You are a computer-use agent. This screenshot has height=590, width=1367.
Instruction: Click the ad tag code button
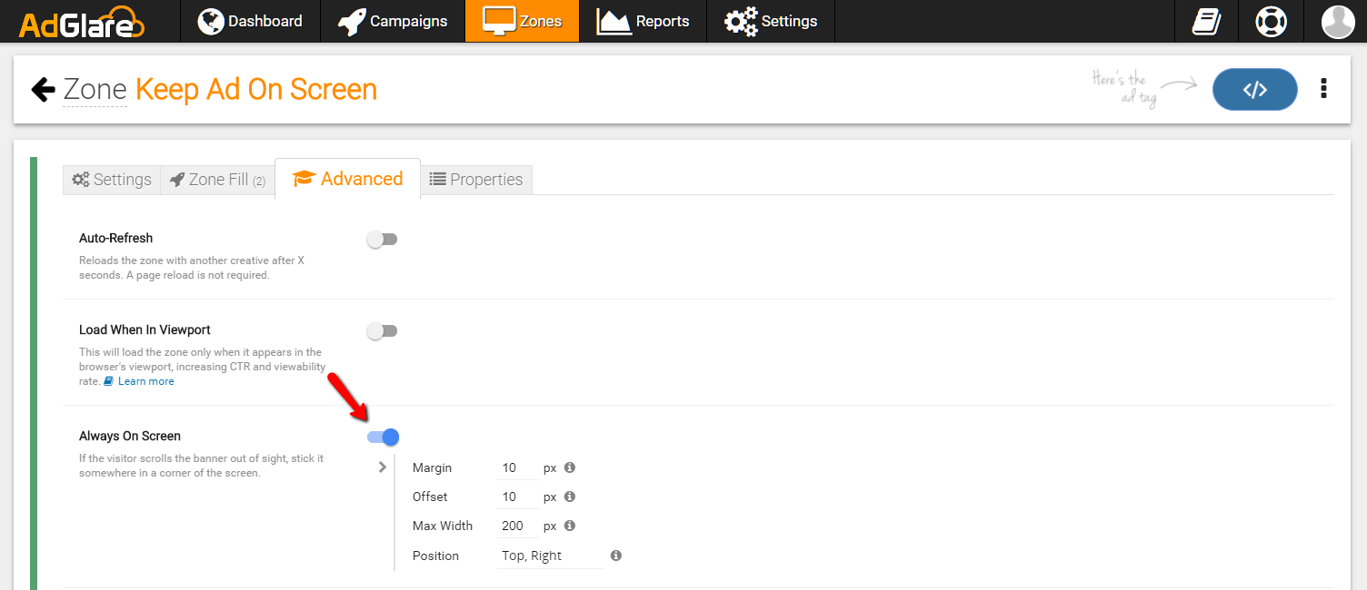coord(1254,89)
